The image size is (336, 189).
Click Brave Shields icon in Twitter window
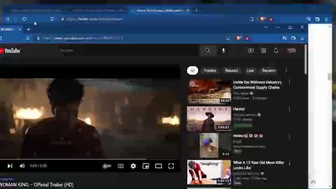262,19
